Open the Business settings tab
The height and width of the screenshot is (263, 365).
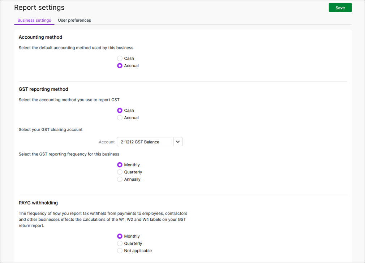34,20
